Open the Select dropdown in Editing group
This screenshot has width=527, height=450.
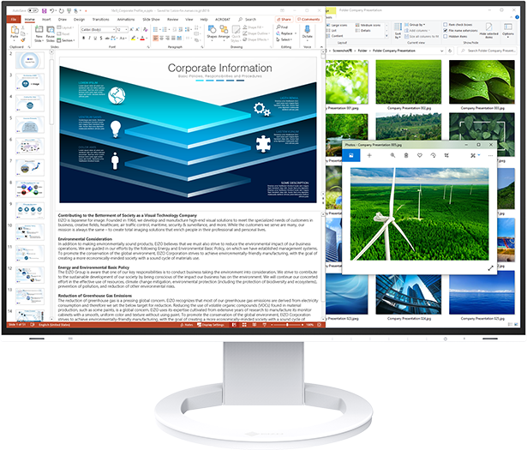tap(284, 39)
